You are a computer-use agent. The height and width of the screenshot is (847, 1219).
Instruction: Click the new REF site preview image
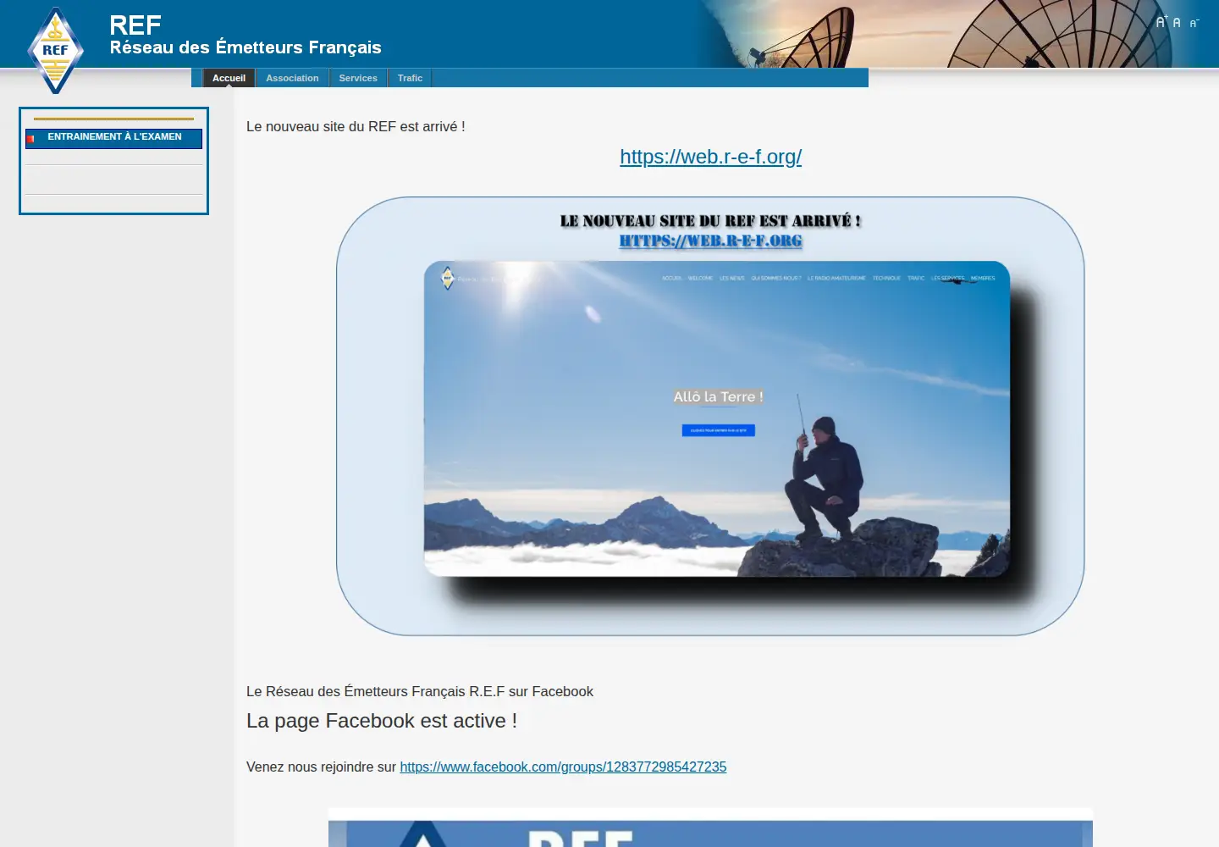click(x=710, y=416)
